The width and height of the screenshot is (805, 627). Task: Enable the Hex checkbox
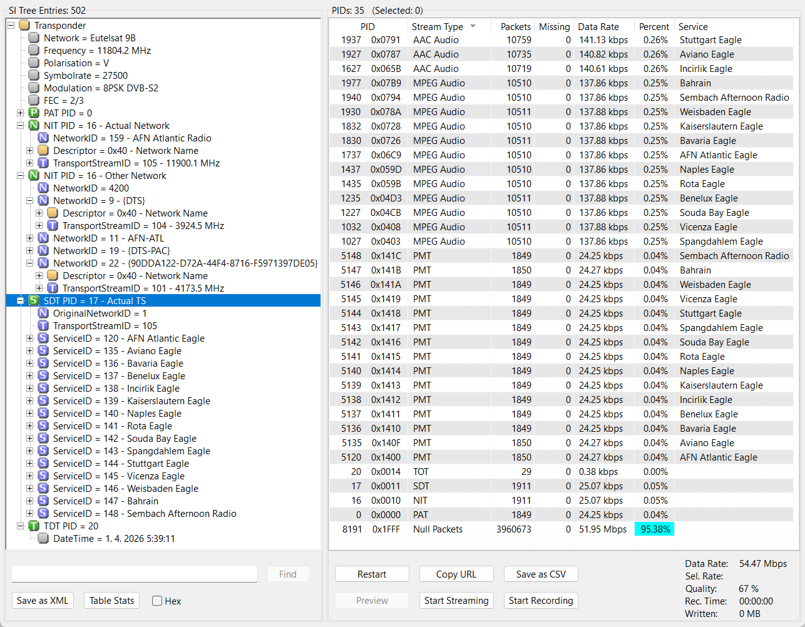click(x=157, y=601)
